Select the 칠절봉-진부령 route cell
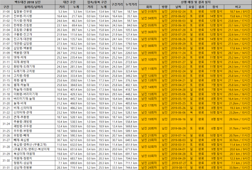Viewport: 252px width, 170px height. click(34, 12)
